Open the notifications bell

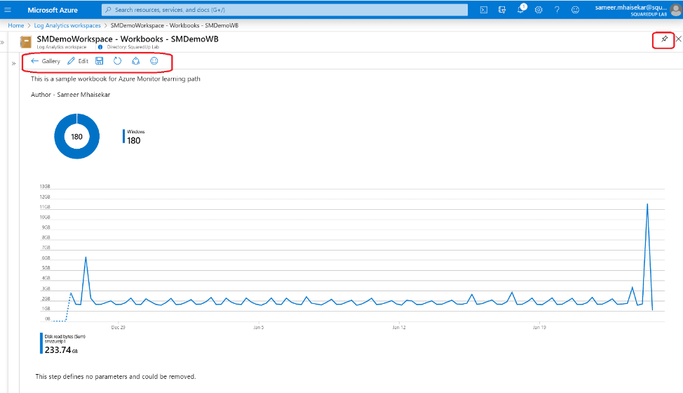pyautogui.click(x=521, y=10)
